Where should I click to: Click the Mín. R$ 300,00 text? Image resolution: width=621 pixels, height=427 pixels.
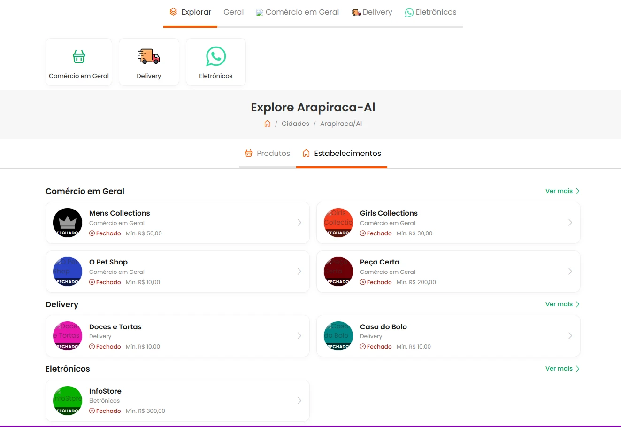146,411
